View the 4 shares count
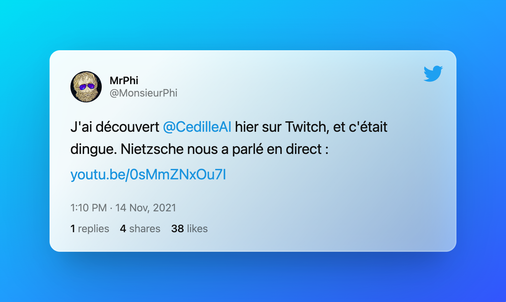Image resolution: width=506 pixels, height=302 pixels. coord(140,229)
